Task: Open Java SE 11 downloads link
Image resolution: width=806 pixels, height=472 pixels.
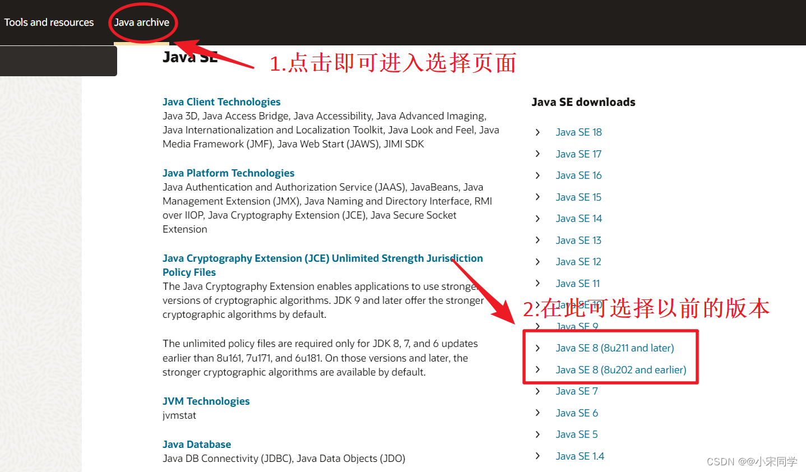Action: pyautogui.click(x=578, y=284)
